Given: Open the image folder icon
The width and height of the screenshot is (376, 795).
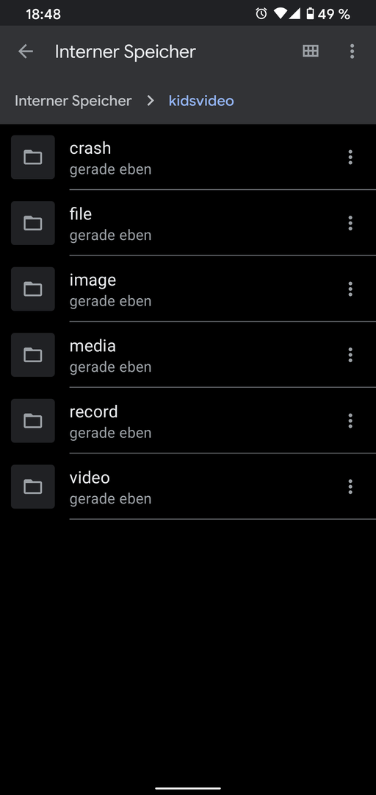Looking at the screenshot, I should coord(33,289).
